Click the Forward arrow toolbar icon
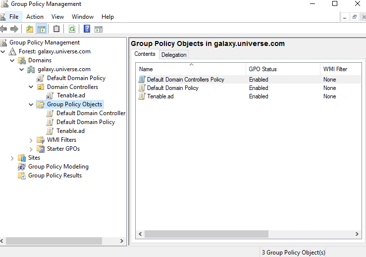 click(x=14, y=29)
